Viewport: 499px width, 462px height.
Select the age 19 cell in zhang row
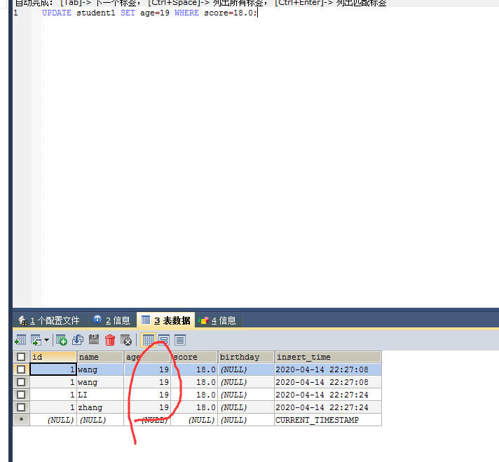pyautogui.click(x=147, y=407)
